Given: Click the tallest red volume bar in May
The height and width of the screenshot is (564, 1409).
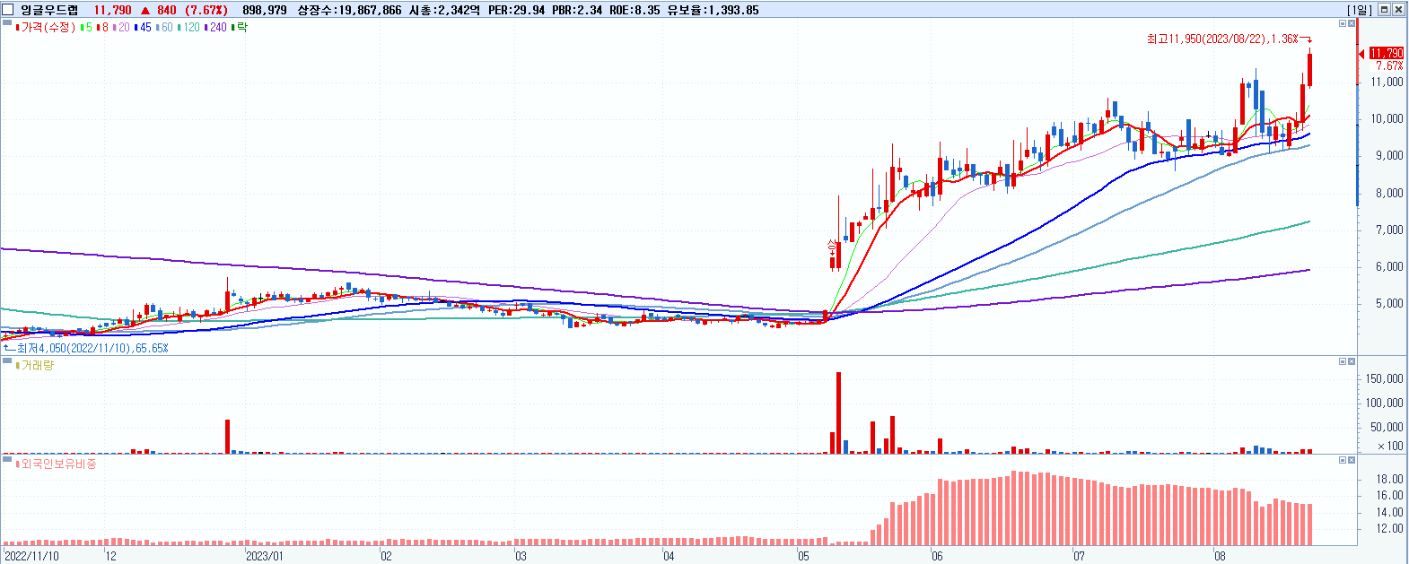Looking at the screenshot, I should point(839,412).
